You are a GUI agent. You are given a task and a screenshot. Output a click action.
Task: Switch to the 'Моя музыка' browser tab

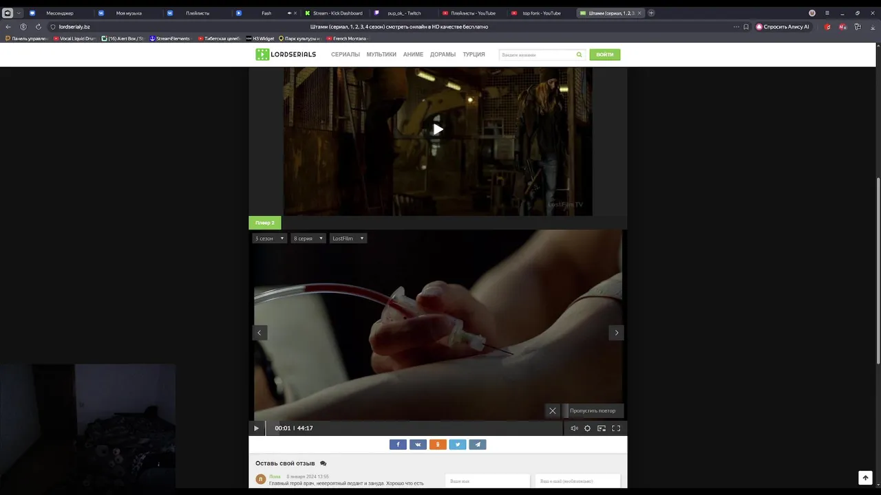click(x=129, y=13)
